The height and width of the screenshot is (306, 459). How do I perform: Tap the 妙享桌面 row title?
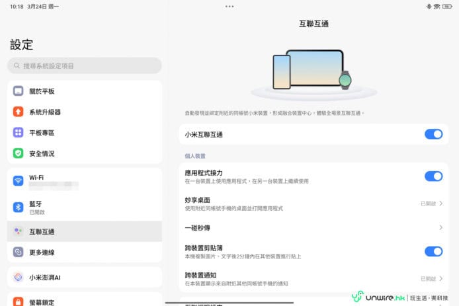pyautogui.click(x=198, y=200)
